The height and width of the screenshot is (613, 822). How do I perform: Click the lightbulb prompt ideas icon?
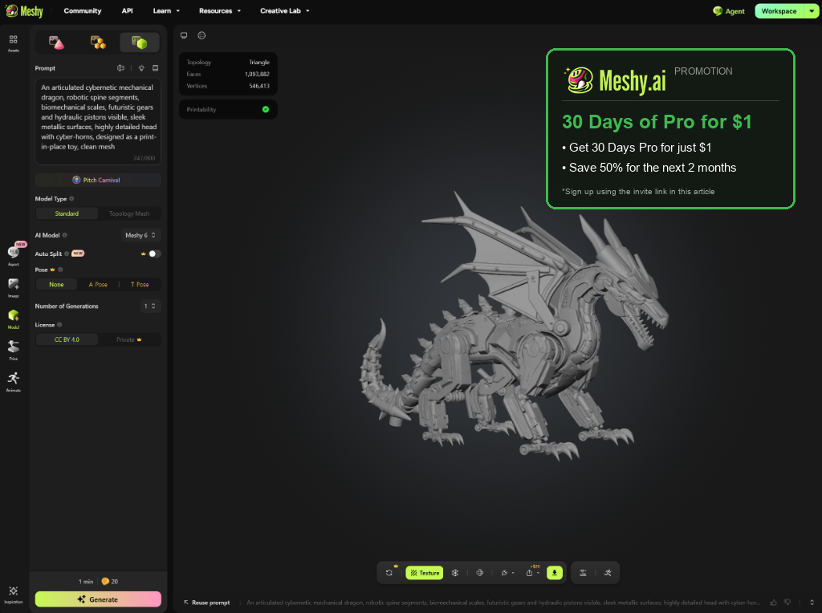[x=141, y=68]
